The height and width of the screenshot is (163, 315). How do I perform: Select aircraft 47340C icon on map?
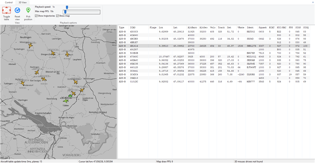pos(82,90)
